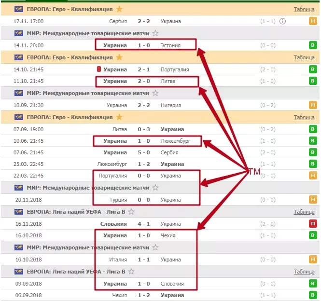This screenshot has height=301, width=321.
Task: Open the 'ЕВРОПА: Лига наций УЕФА - Лига B' title above the 16.11.2018 match
Action: pos(76,212)
